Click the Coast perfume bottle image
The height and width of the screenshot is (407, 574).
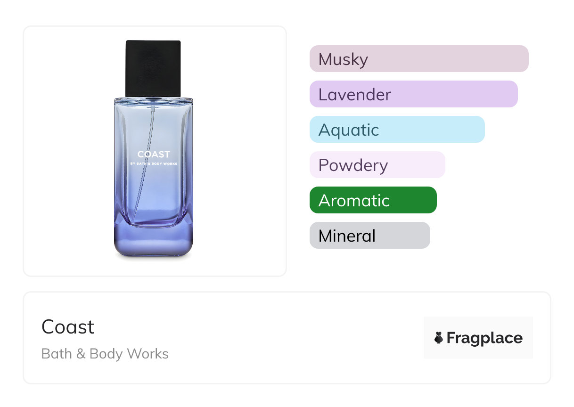tap(154, 149)
